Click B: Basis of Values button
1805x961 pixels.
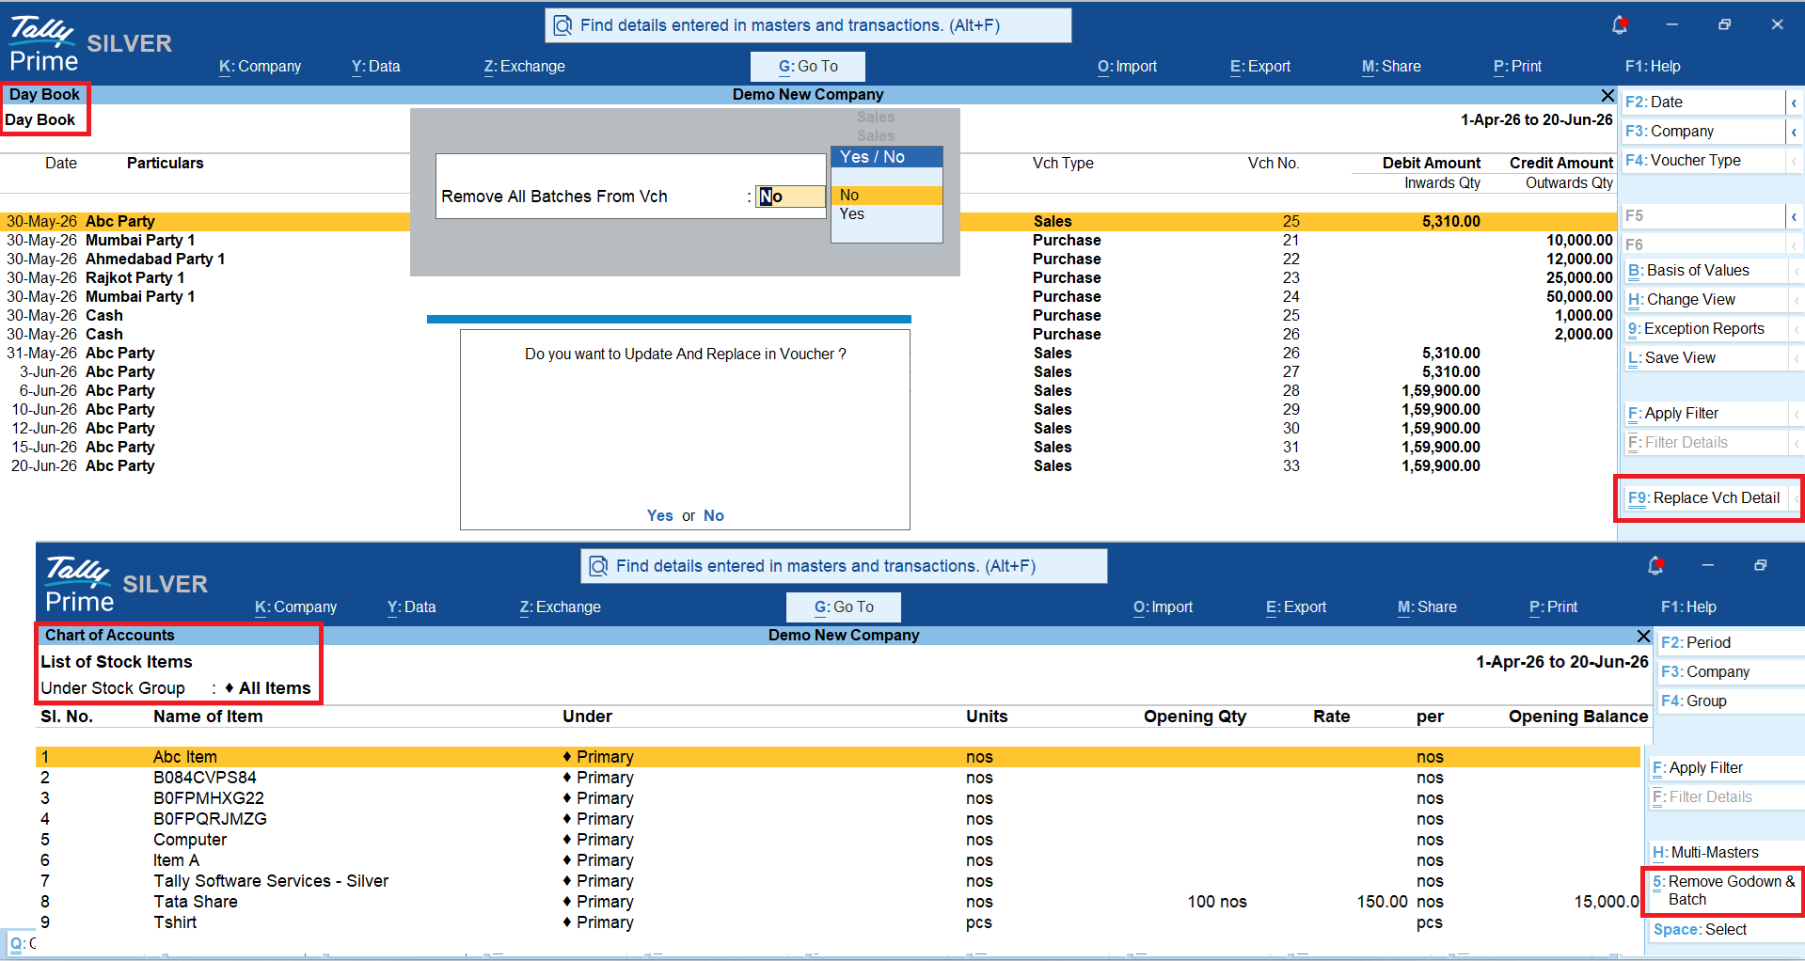pyautogui.click(x=1705, y=271)
